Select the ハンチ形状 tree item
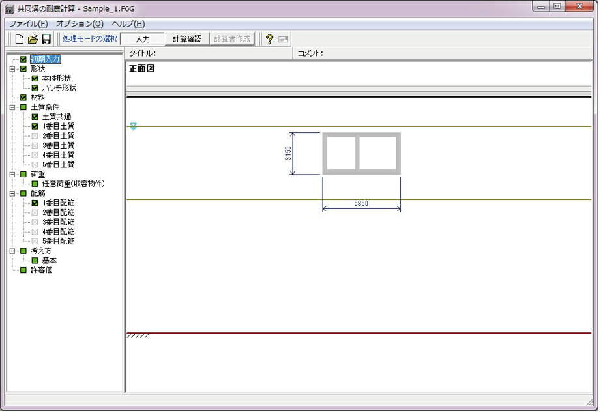 coord(59,88)
